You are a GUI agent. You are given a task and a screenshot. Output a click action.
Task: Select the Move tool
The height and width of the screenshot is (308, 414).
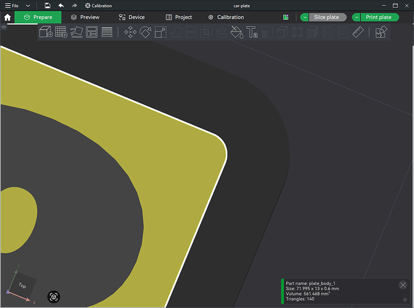point(130,32)
